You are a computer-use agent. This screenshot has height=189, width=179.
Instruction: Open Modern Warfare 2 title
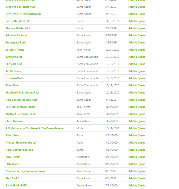click(x=18, y=28)
